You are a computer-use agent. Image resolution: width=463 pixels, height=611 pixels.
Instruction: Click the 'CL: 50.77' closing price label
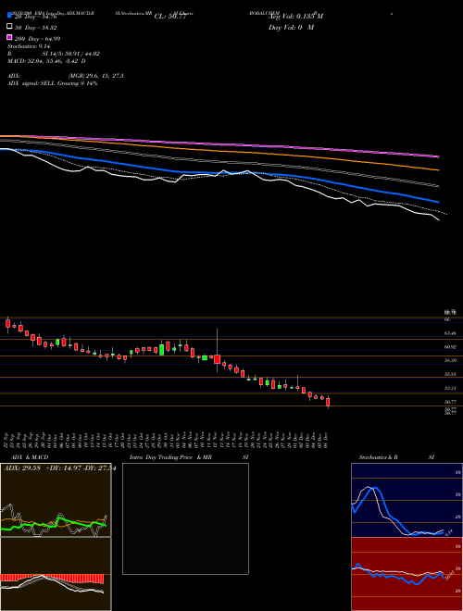(x=170, y=17)
